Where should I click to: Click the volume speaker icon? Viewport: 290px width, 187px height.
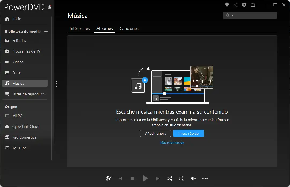tap(193, 178)
